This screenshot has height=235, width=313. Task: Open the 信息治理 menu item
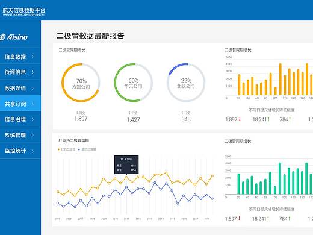point(20,119)
